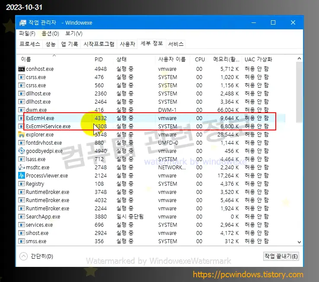The height and width of the screenshot is (282, 319).
Task: Sort by the 메모리 column header
Action: pyautogui.click(x=226, y=59)
